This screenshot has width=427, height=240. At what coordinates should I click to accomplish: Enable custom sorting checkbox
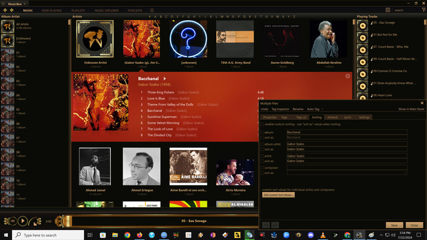pos(262,125)
